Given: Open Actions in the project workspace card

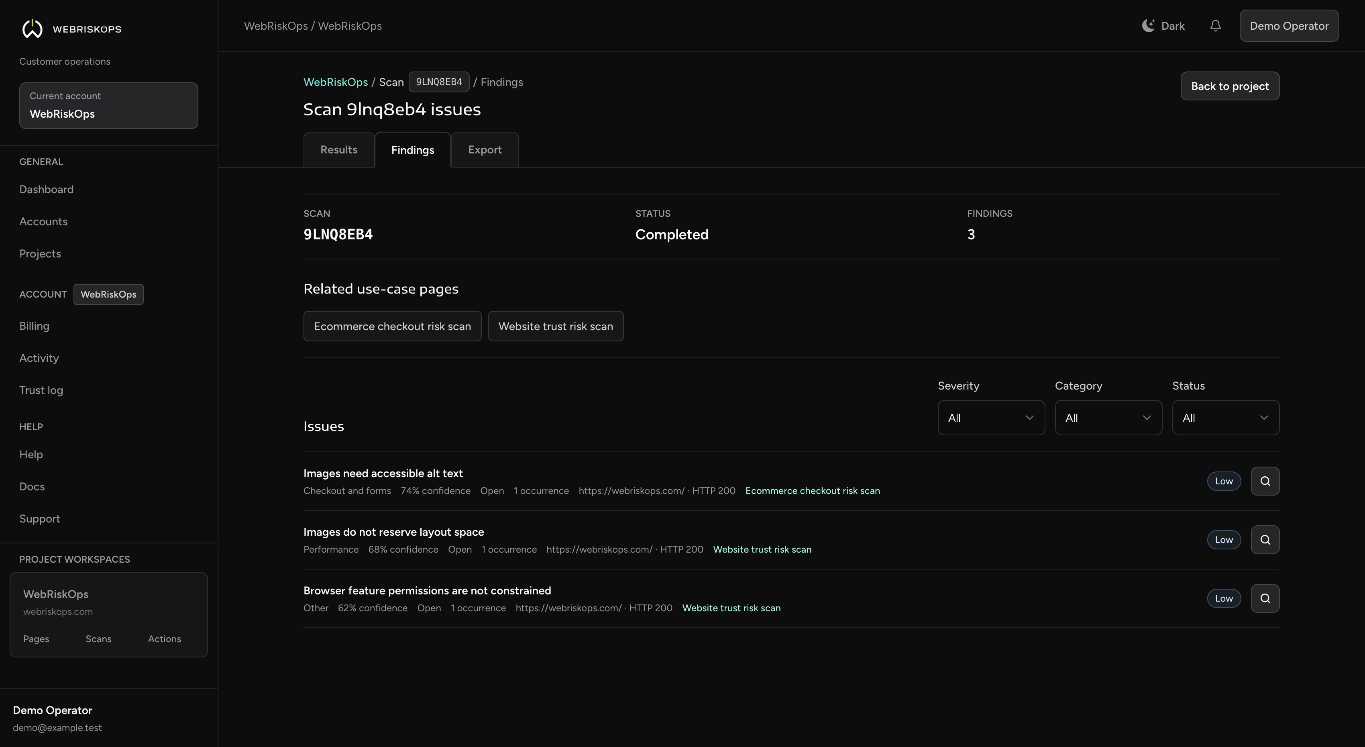Looking at the screenshot, I should [164, 639].
